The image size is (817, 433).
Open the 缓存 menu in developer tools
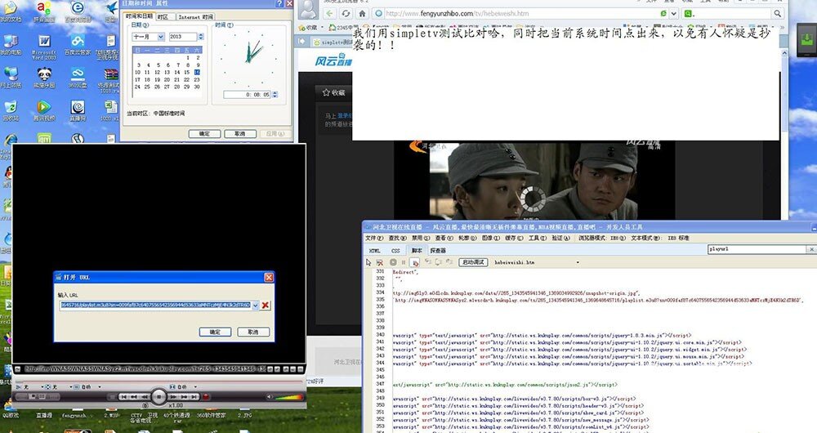click(514, 238)
